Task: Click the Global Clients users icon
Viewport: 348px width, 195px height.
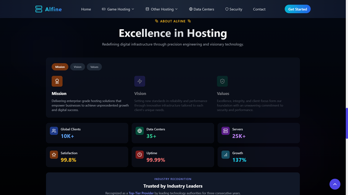Action: pyautogui.click(x=54, y=131)
